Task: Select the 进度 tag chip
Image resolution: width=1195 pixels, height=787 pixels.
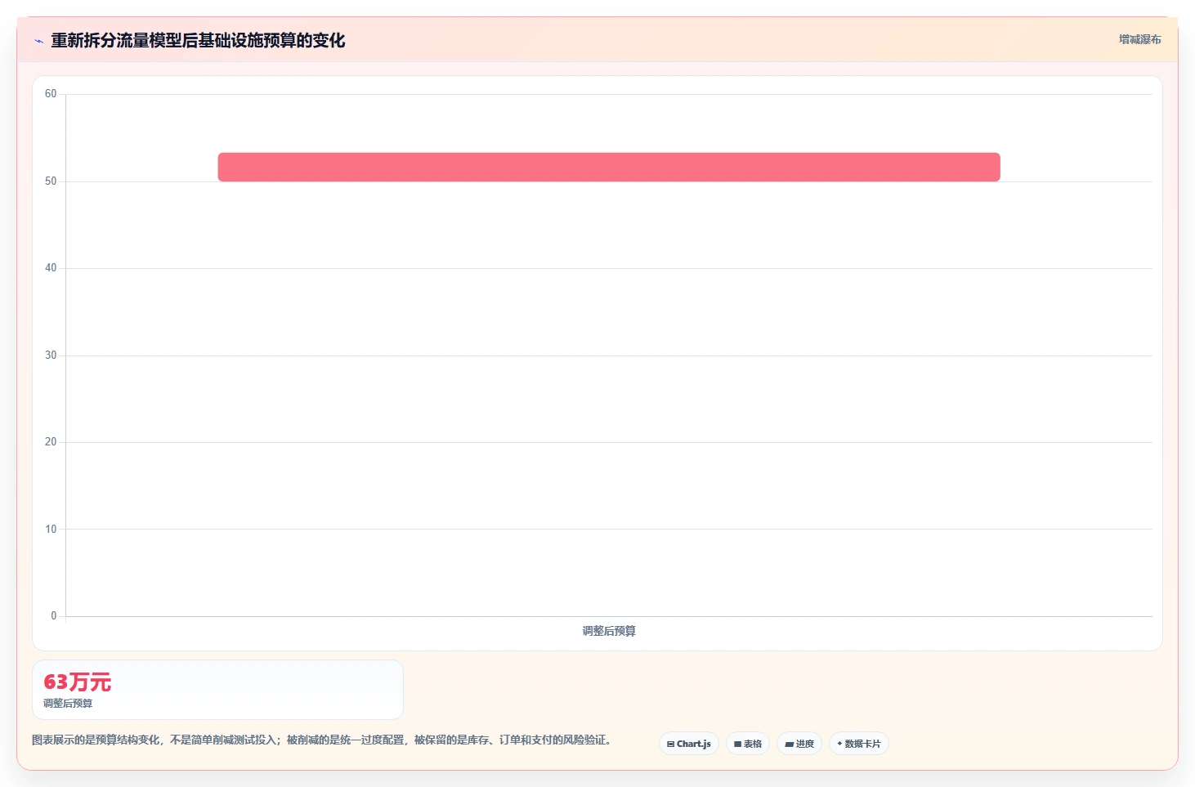Action: 799,744
